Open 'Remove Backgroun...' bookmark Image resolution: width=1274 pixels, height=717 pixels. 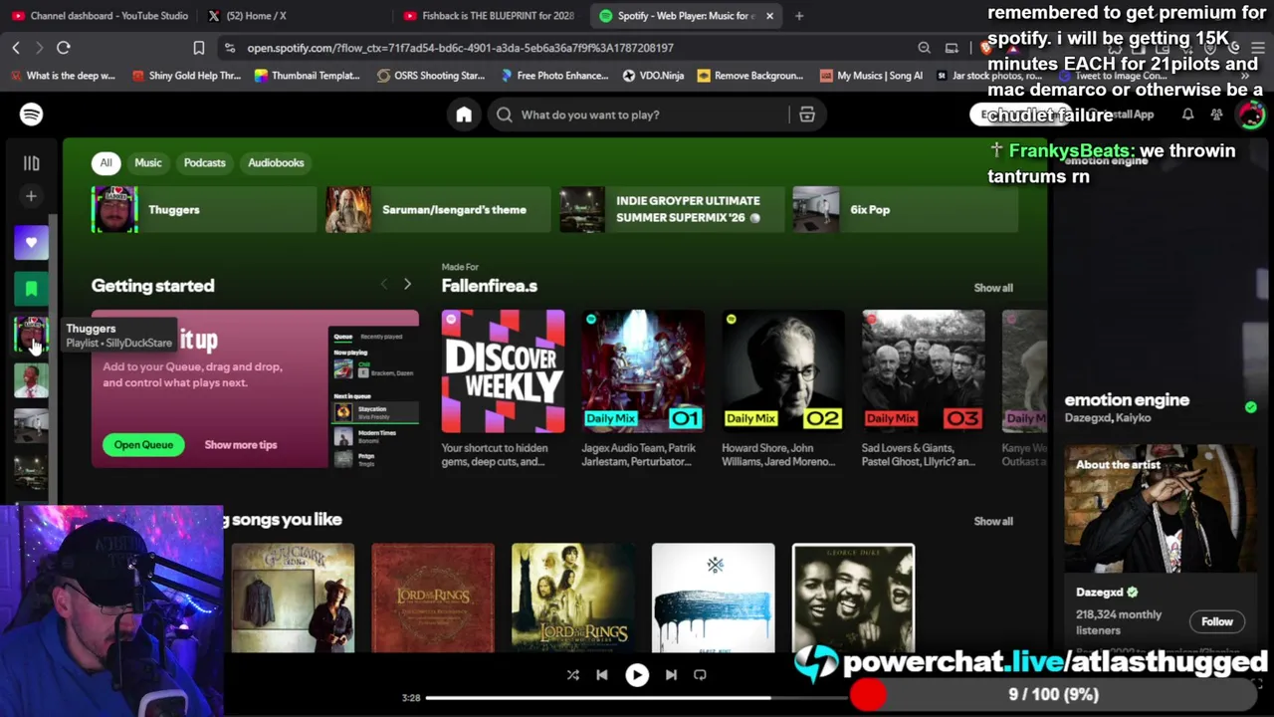pos(750,76)
